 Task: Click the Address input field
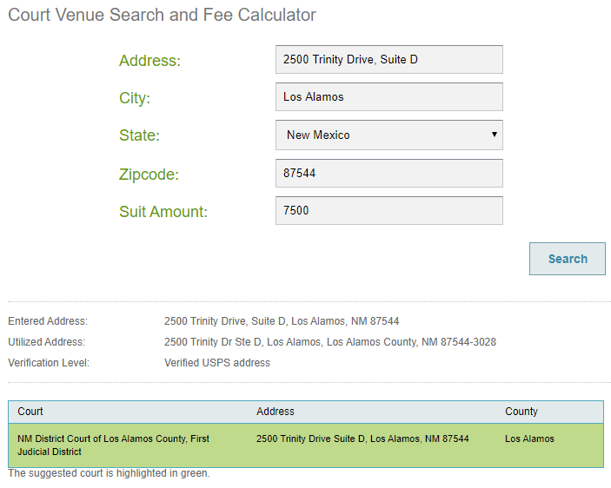pyautogui.click(x=389, y=60)
